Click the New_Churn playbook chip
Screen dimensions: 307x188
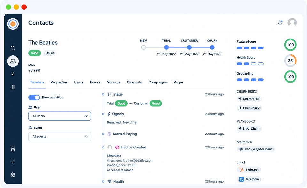click(249, 129)
